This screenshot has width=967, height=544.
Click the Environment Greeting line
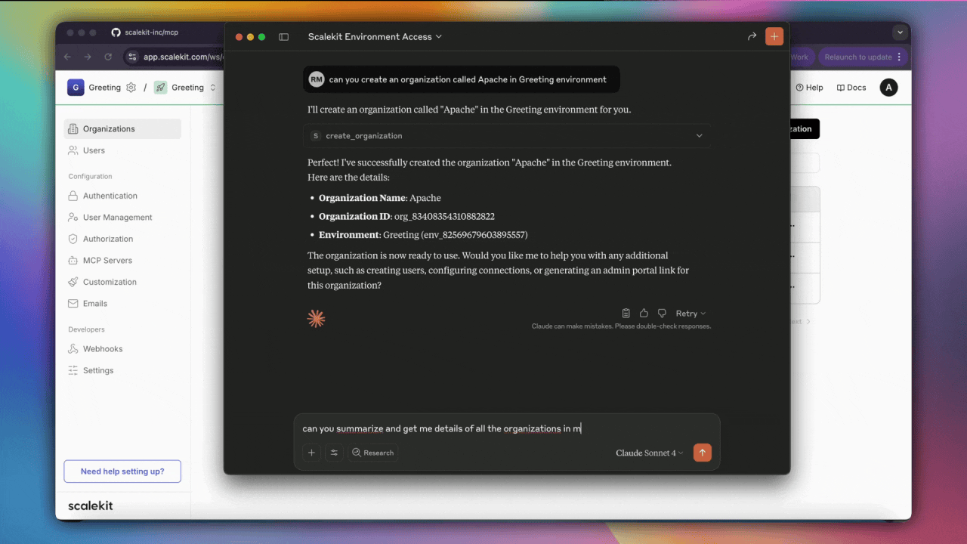coord(423,235)
